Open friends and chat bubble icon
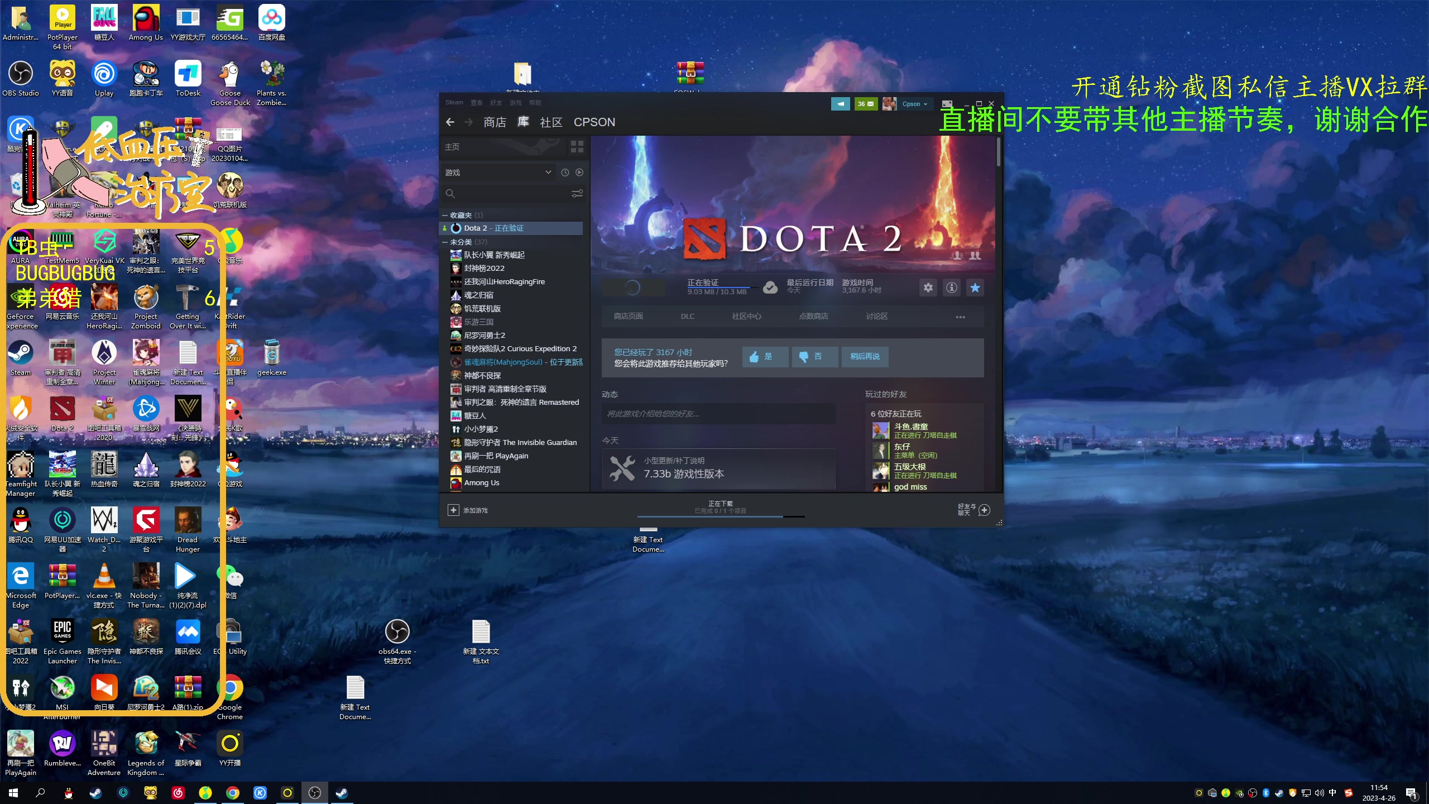The image size is (1429, 804). (x=985, y=510)
